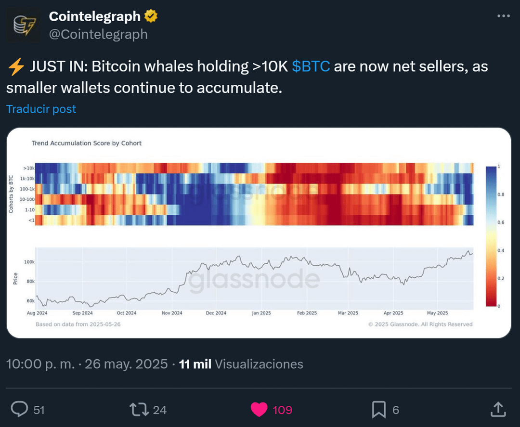
Task: Toggle the pink heart like button
Action: [259, 410]
